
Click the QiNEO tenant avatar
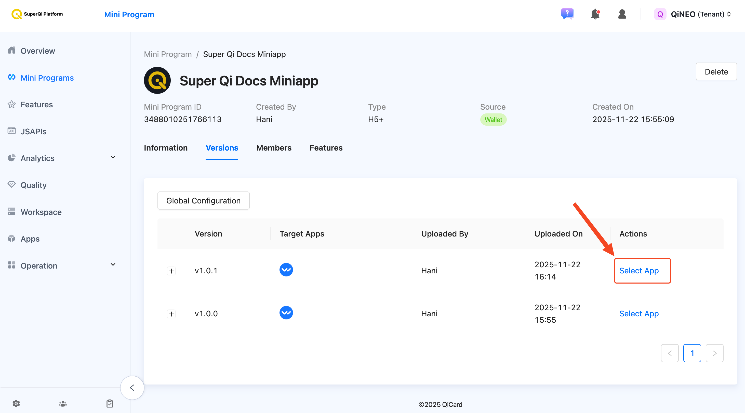point(660,14)
